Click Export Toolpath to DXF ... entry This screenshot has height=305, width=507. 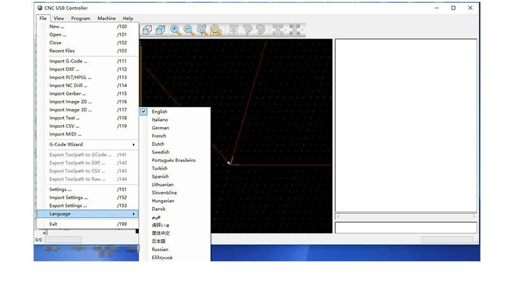87,163
